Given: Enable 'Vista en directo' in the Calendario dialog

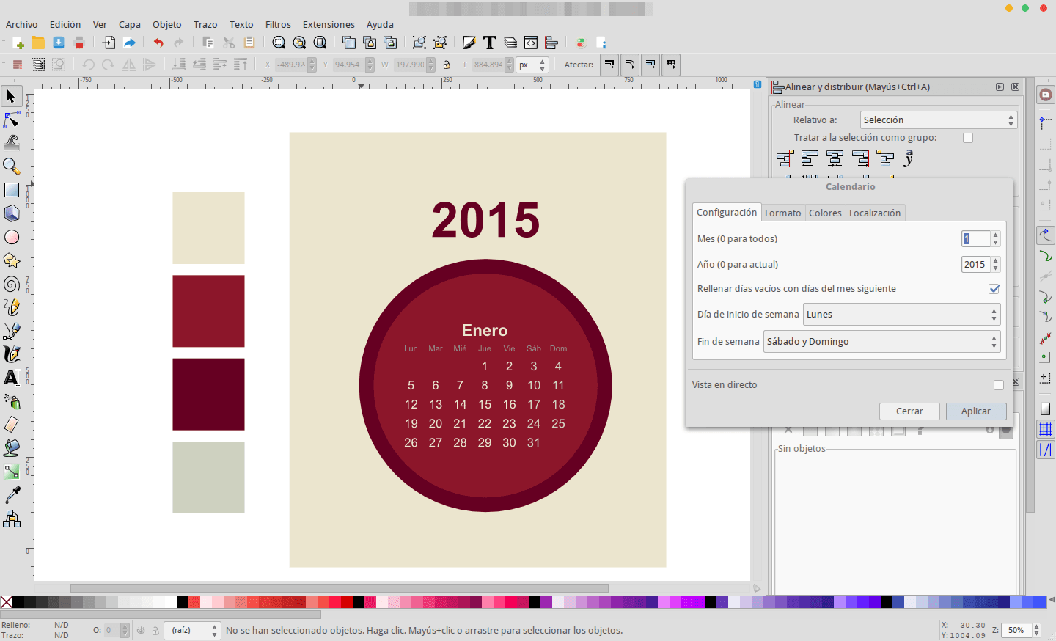Looking at the screenshot, I should click(x=998, y=385).
